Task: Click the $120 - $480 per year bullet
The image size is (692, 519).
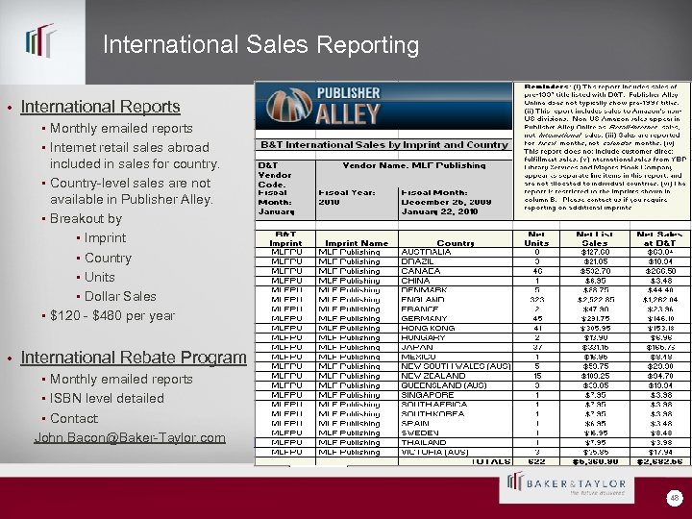Action: [x=112, y=315]
